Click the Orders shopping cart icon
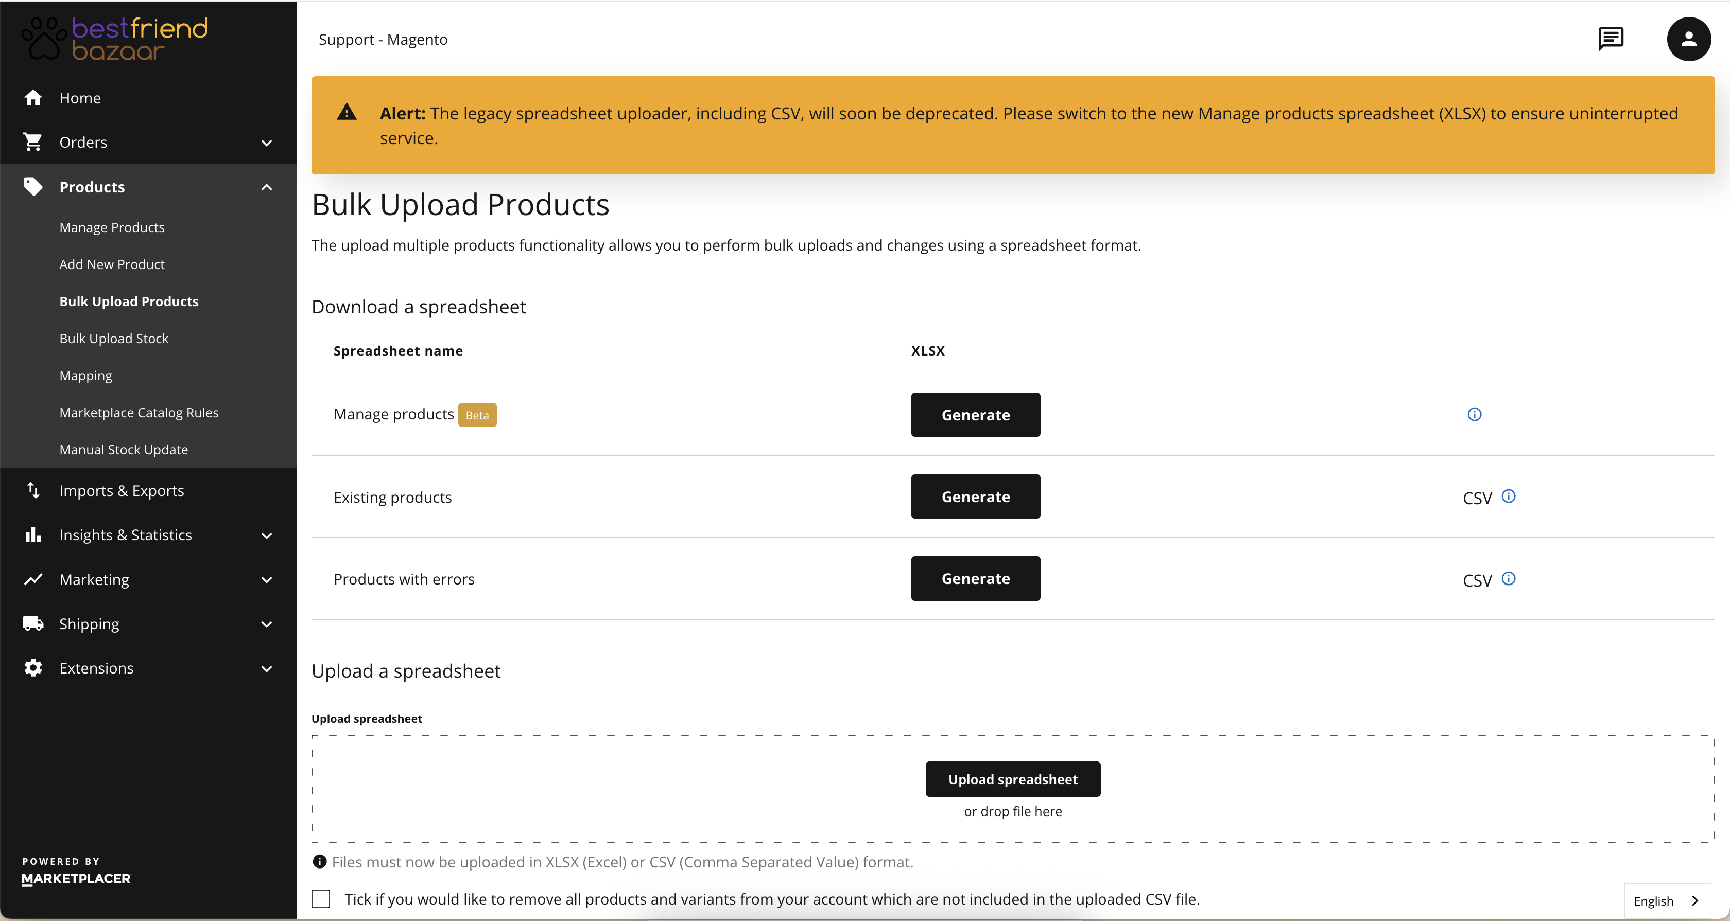 click(33, 143)
